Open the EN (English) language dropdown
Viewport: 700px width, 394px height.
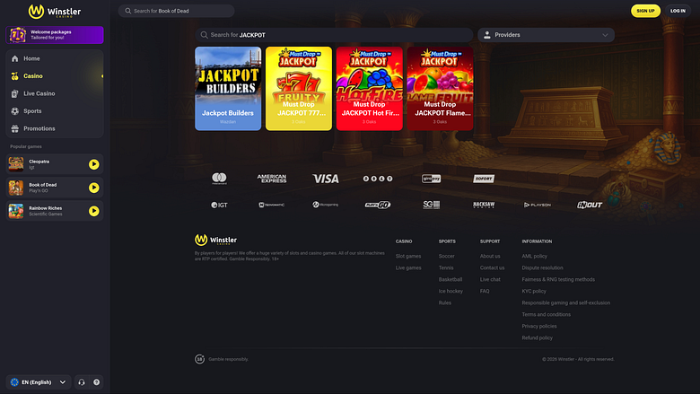[39, 382]
